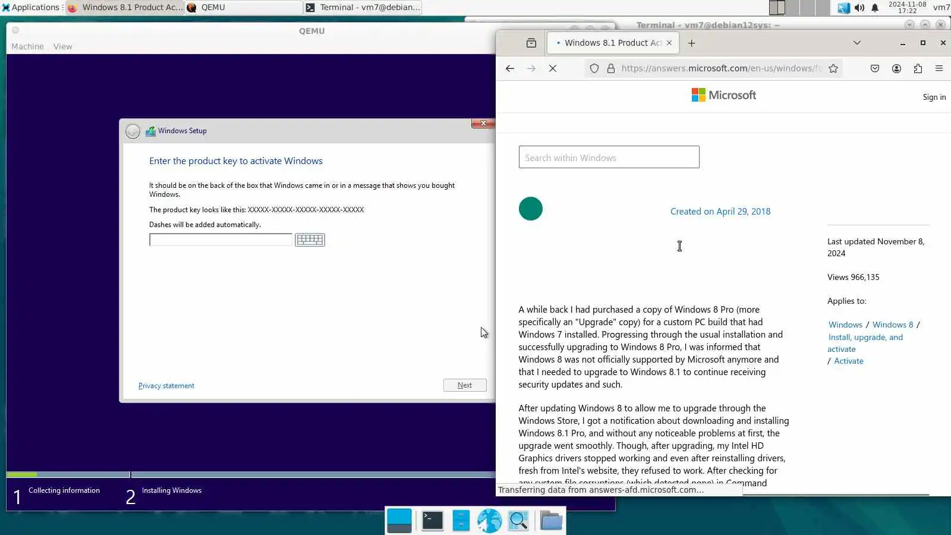Click the 'Enter the product key to activate Windows' heading
The height and width of the screenshot is (535, 951).
pyautogui.click(x=236, y=161)
